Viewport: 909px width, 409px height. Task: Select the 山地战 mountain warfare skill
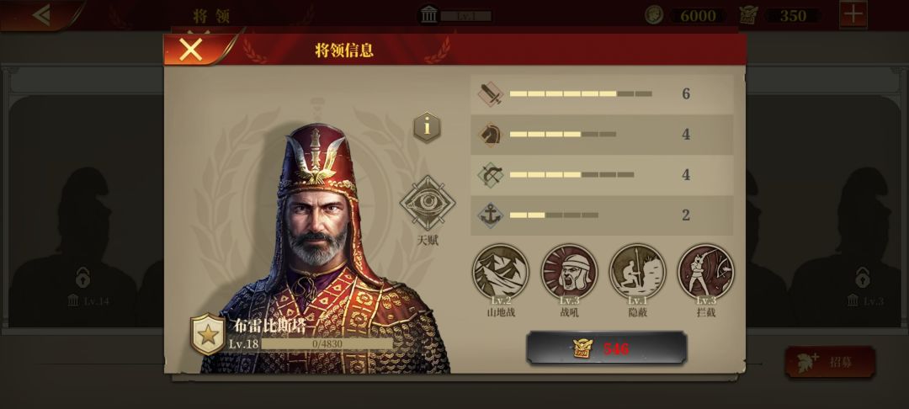point(500,272)
